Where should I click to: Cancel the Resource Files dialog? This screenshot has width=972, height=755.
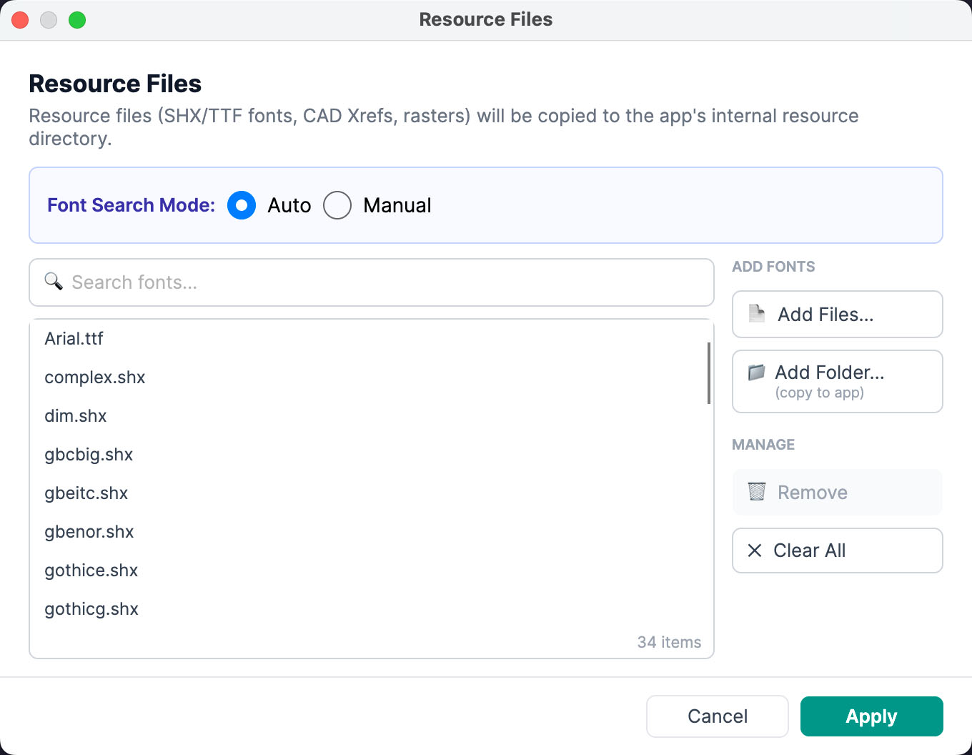718,716
